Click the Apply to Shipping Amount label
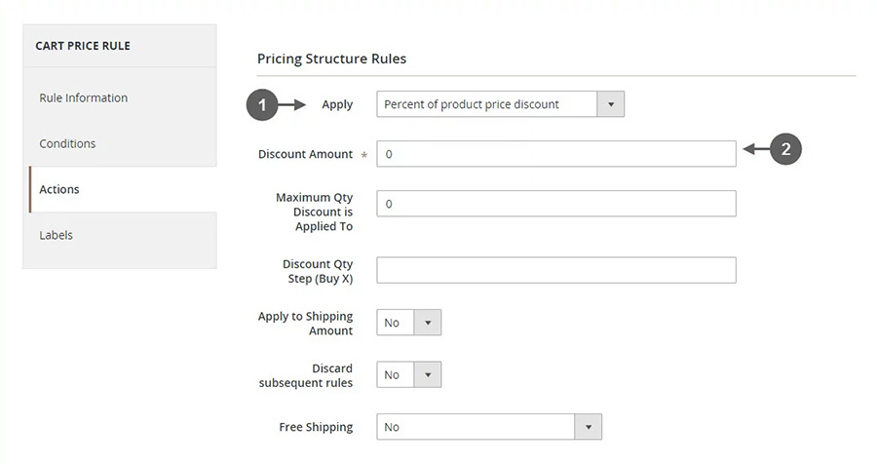Viewport: 877px width, 464px height. (305, 324)
